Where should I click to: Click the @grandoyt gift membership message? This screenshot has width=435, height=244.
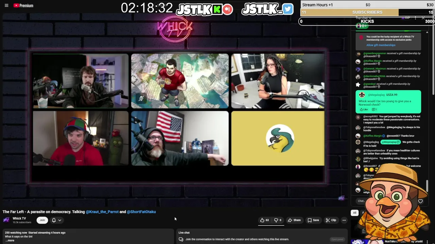point(388,85)
